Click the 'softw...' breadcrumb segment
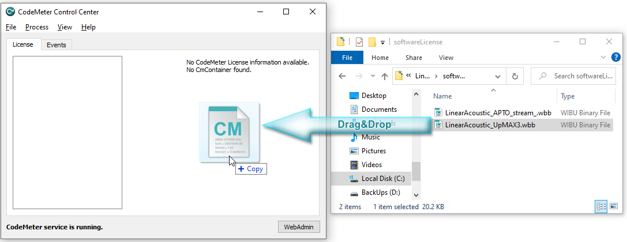 (x=455, y=76)
